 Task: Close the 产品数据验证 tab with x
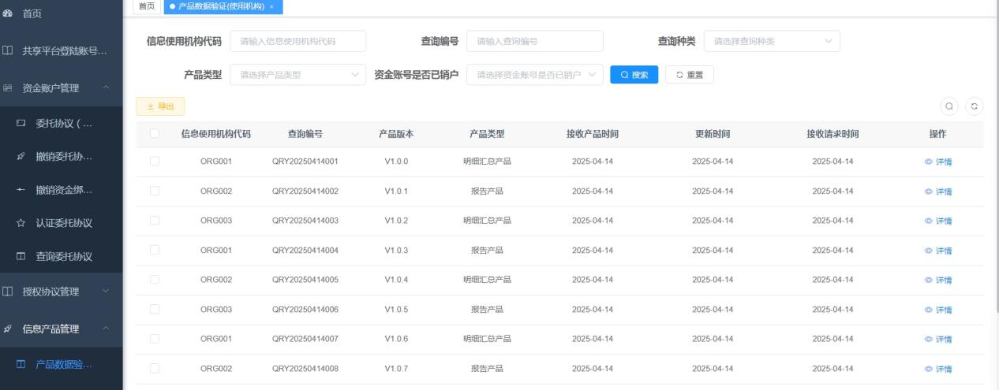tap(271, 7)
